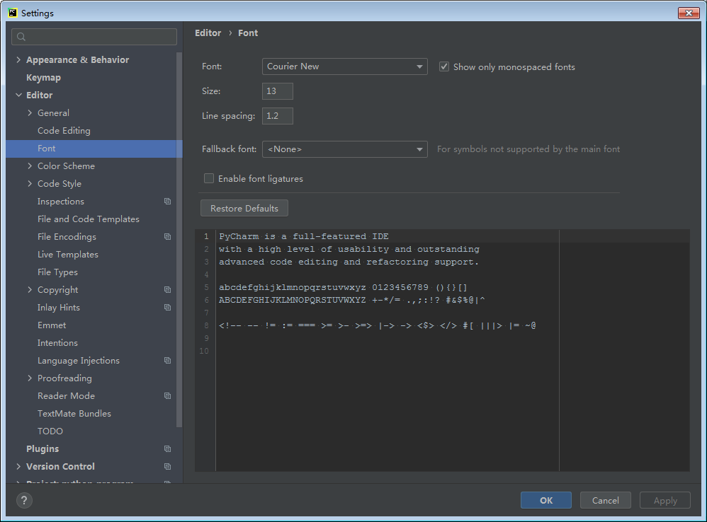Click the project-level icon next to Version Control
Viewport: 707px width, 522px height.
tap(167, 467)
